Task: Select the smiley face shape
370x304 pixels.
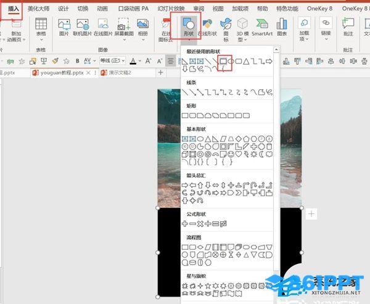Action: click(231, 154)
